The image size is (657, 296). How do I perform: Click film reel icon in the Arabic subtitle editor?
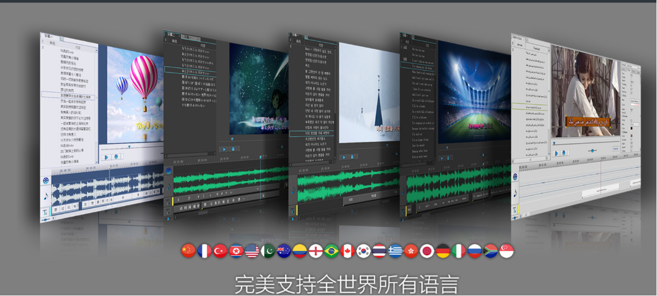[515, 176]
